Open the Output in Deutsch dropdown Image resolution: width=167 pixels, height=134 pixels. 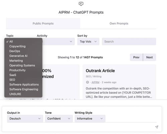[x=25, y=119]
